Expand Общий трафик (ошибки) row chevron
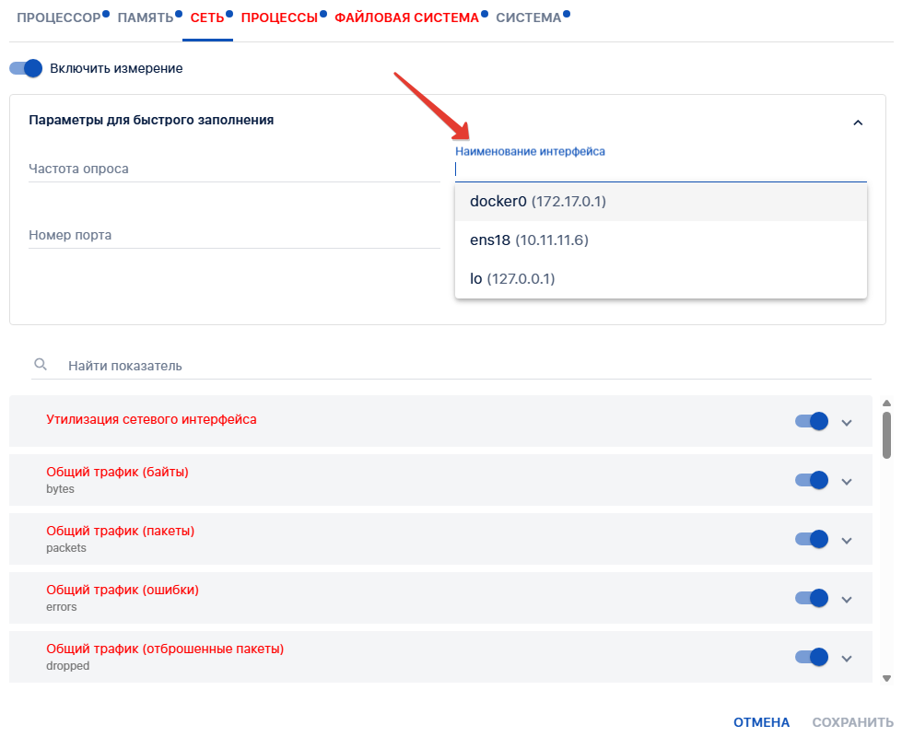 pyautogui.click(x=848, y=599)
